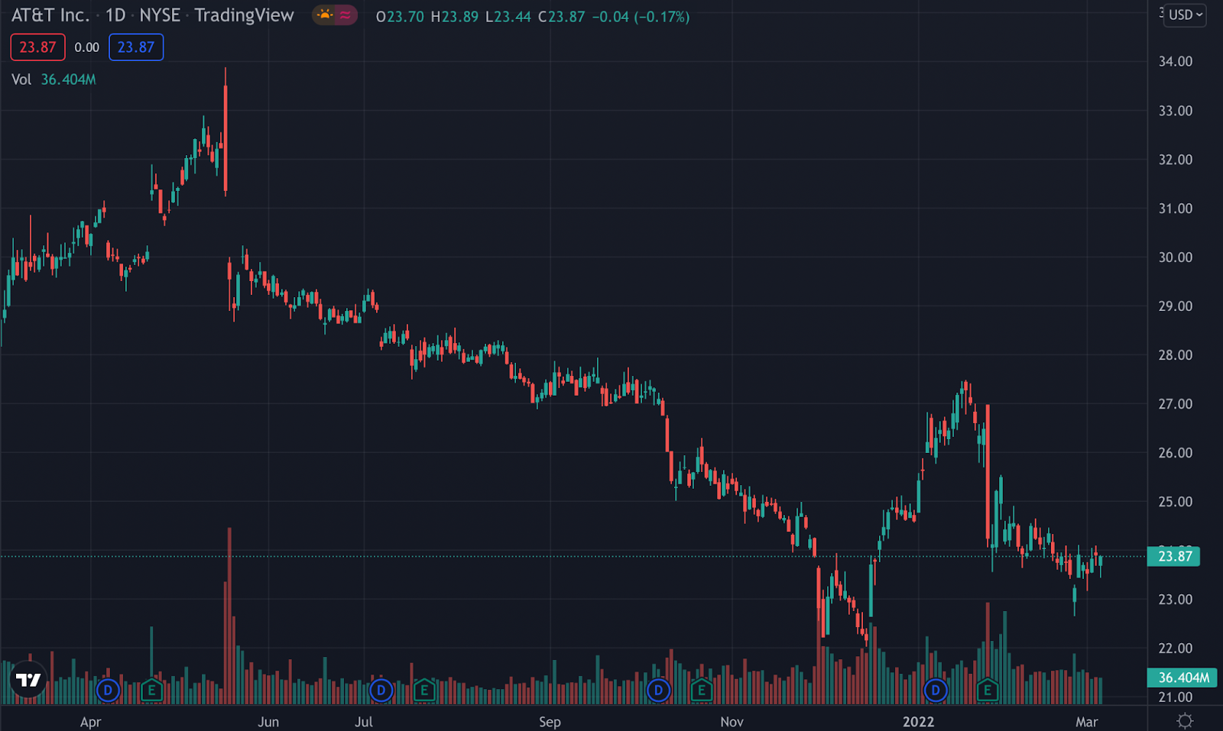Click the 28.00 price axis label

[x=1175, y=355]
